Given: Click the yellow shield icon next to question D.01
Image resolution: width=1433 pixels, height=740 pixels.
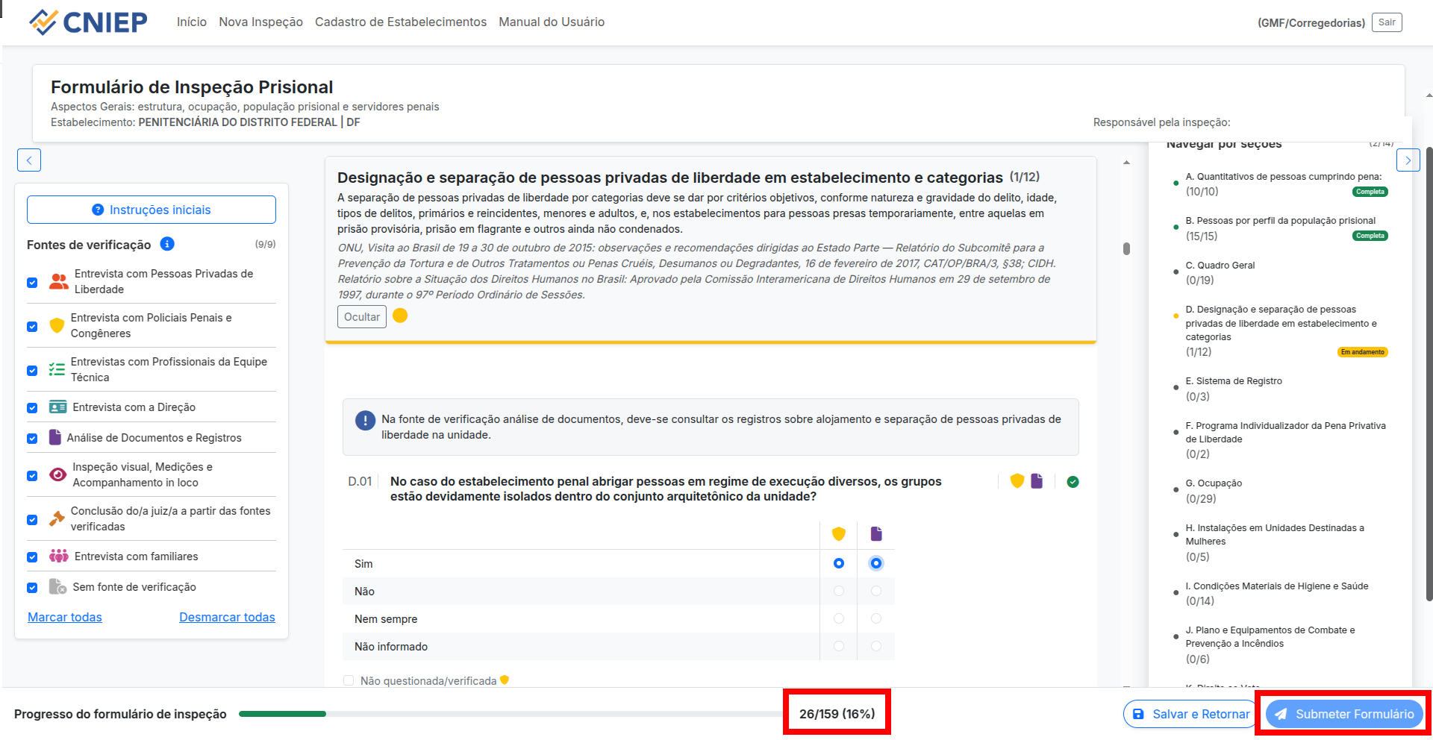Looking at the screenshot, I should pos(1017,481).
